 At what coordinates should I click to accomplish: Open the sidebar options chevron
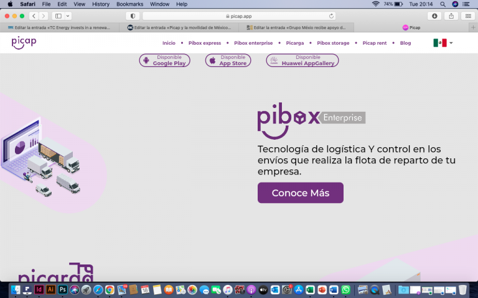68,16
